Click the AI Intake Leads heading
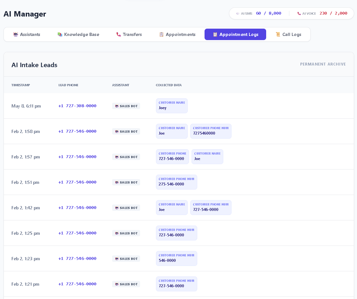Screen dimensions: 357x299 click(x=34, y=65)
